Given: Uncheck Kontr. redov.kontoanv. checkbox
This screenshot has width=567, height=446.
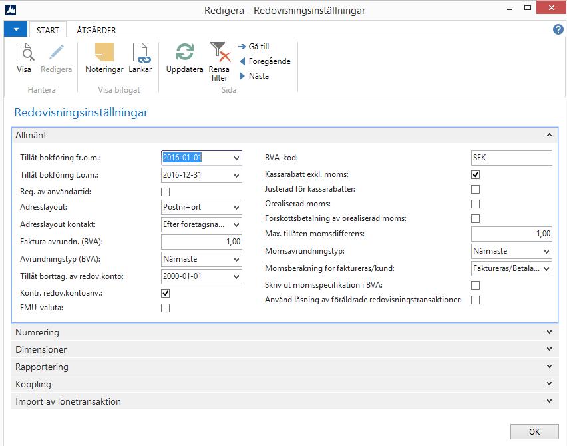Looking at the screenshot, I should tap(165, 293).
